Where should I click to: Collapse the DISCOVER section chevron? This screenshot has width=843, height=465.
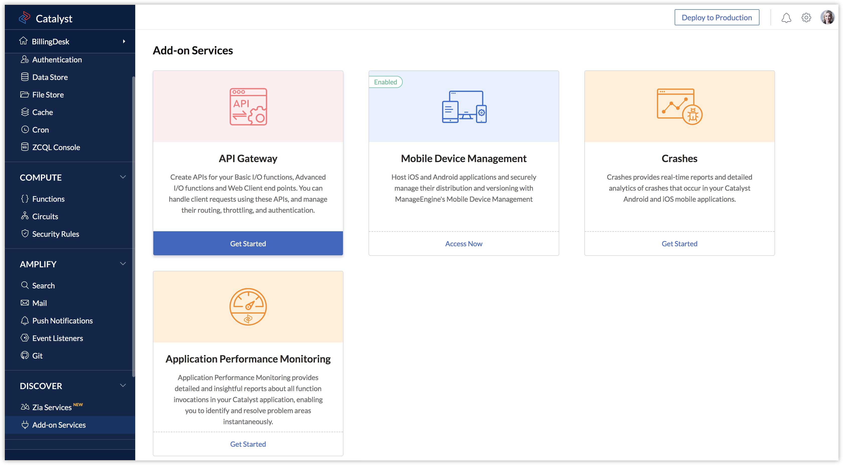[123, 386]
